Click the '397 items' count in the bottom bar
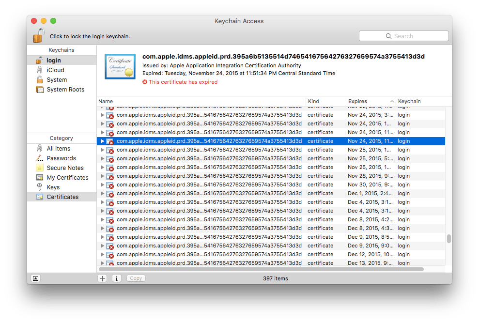Image resolution: width=479 pixels, height=323 pixels. point(276,278)
